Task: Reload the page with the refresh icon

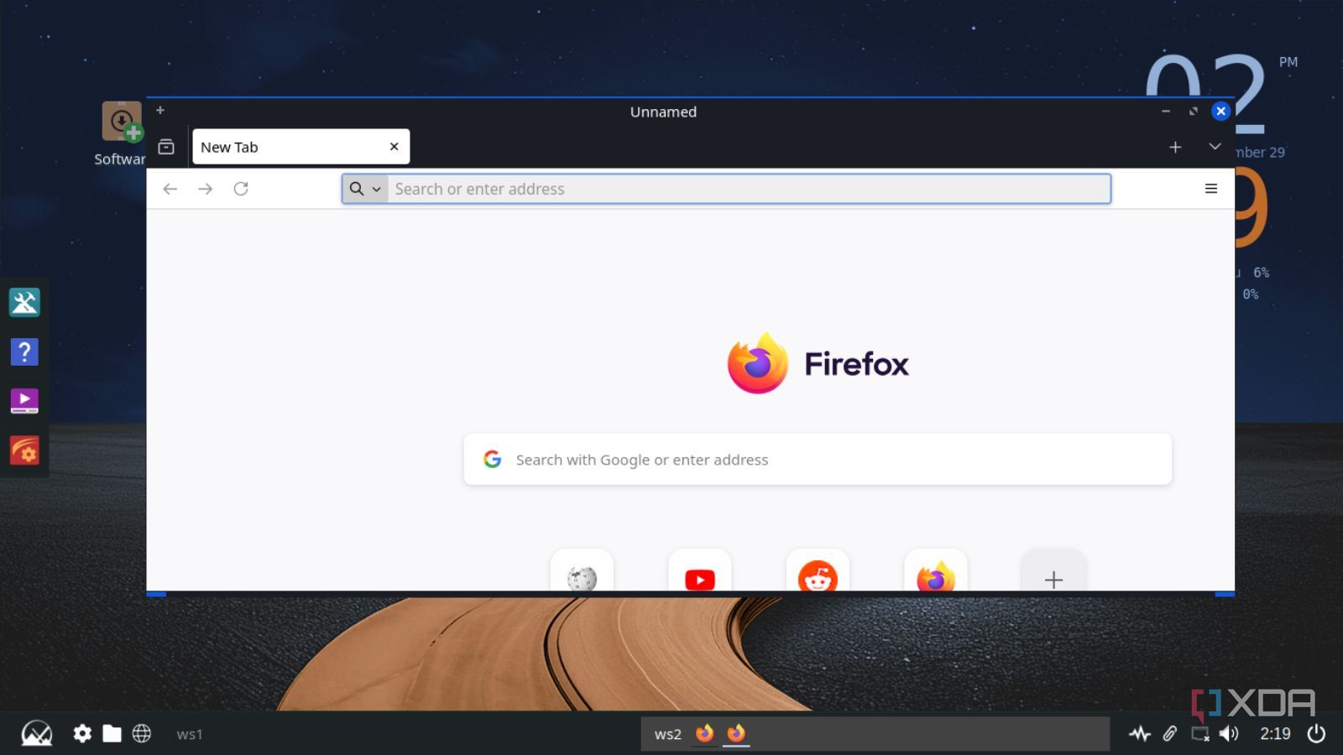Action: click(241, 189)
